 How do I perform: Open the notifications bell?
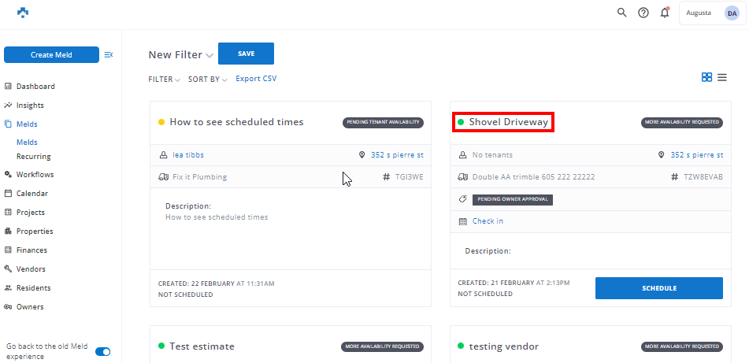pyautogui.click(x=665, y=13)
